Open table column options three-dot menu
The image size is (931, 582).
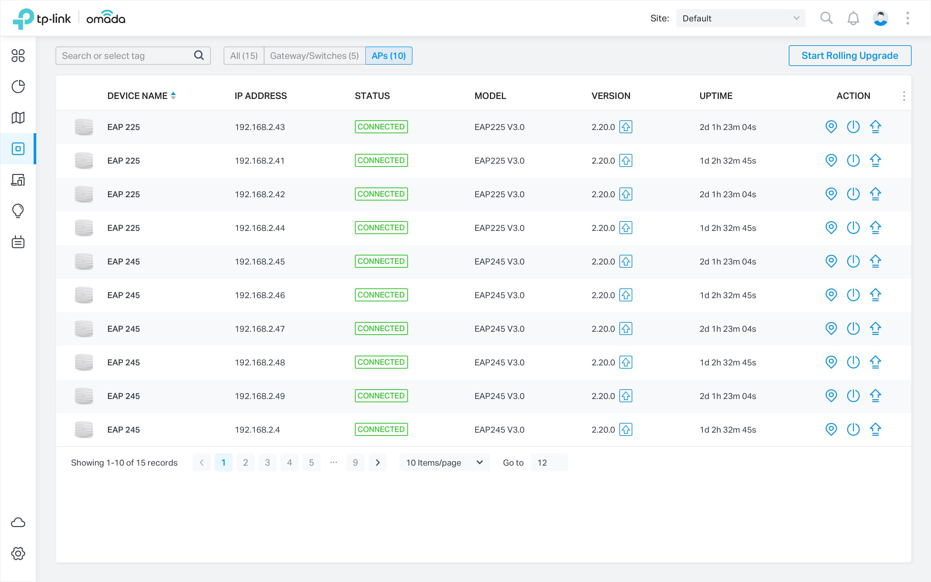[904, 96]
